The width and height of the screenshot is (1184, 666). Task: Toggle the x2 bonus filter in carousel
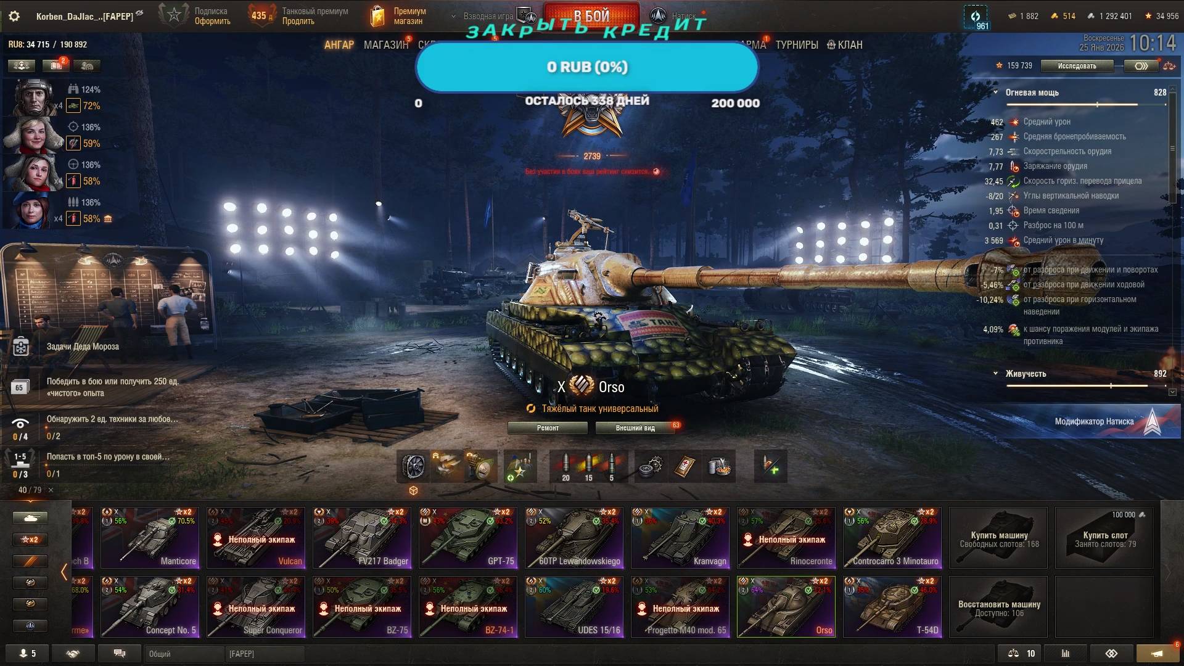(30, 540)
